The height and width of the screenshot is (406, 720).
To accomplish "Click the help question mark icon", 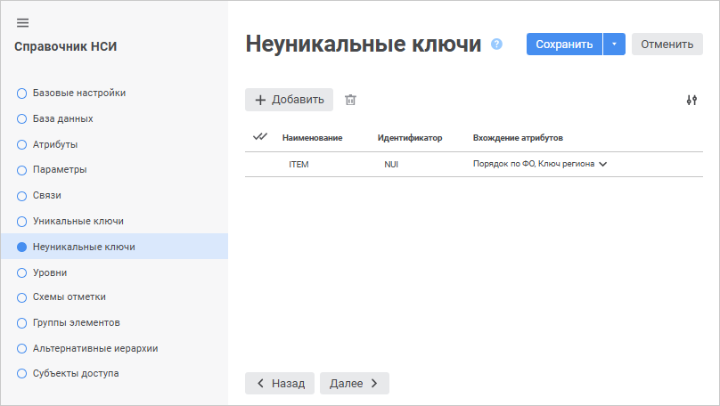I will [497, 44].
